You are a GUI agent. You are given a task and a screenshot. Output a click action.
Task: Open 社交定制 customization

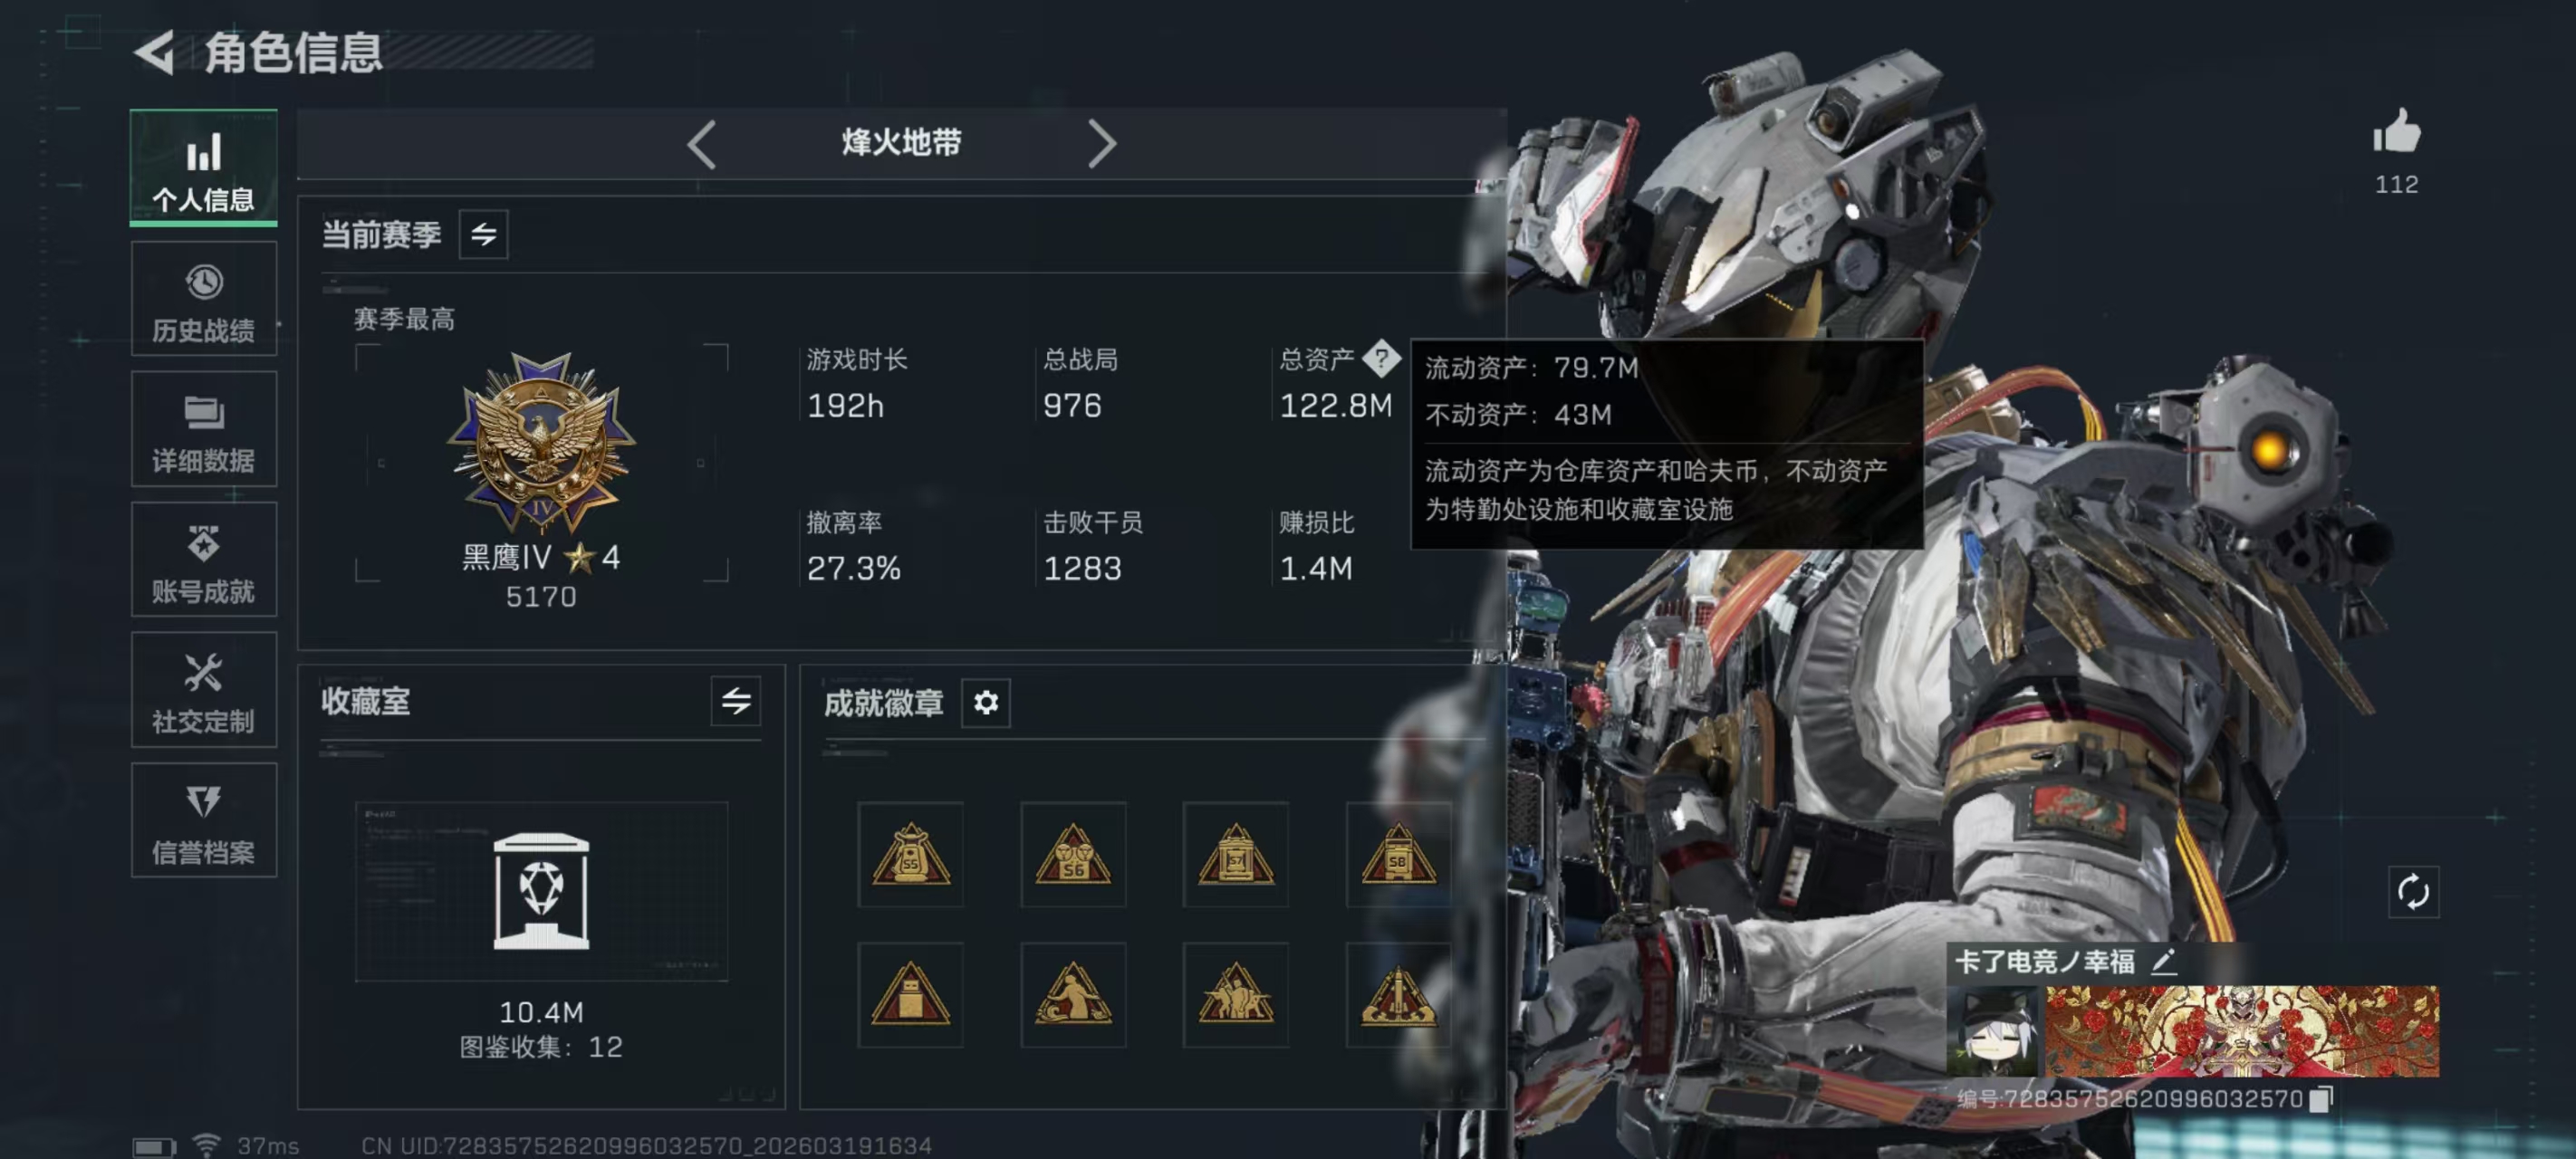204,689
